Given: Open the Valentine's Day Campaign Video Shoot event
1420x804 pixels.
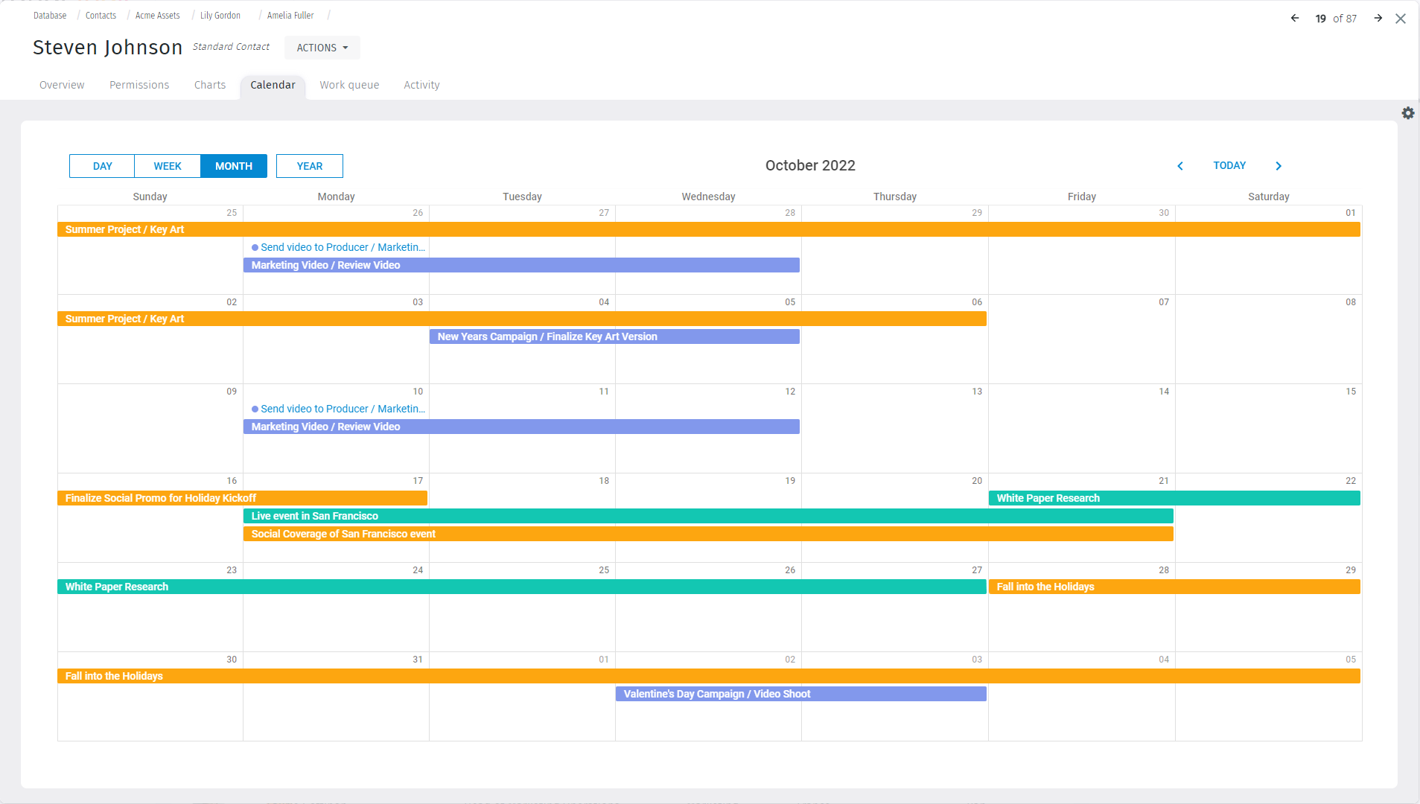Looking at the screenshot, I should [x=799, y=693].
